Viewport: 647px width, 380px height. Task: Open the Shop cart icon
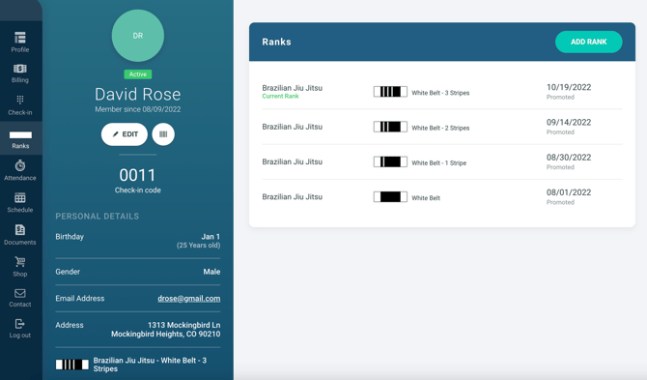(20, 261)
